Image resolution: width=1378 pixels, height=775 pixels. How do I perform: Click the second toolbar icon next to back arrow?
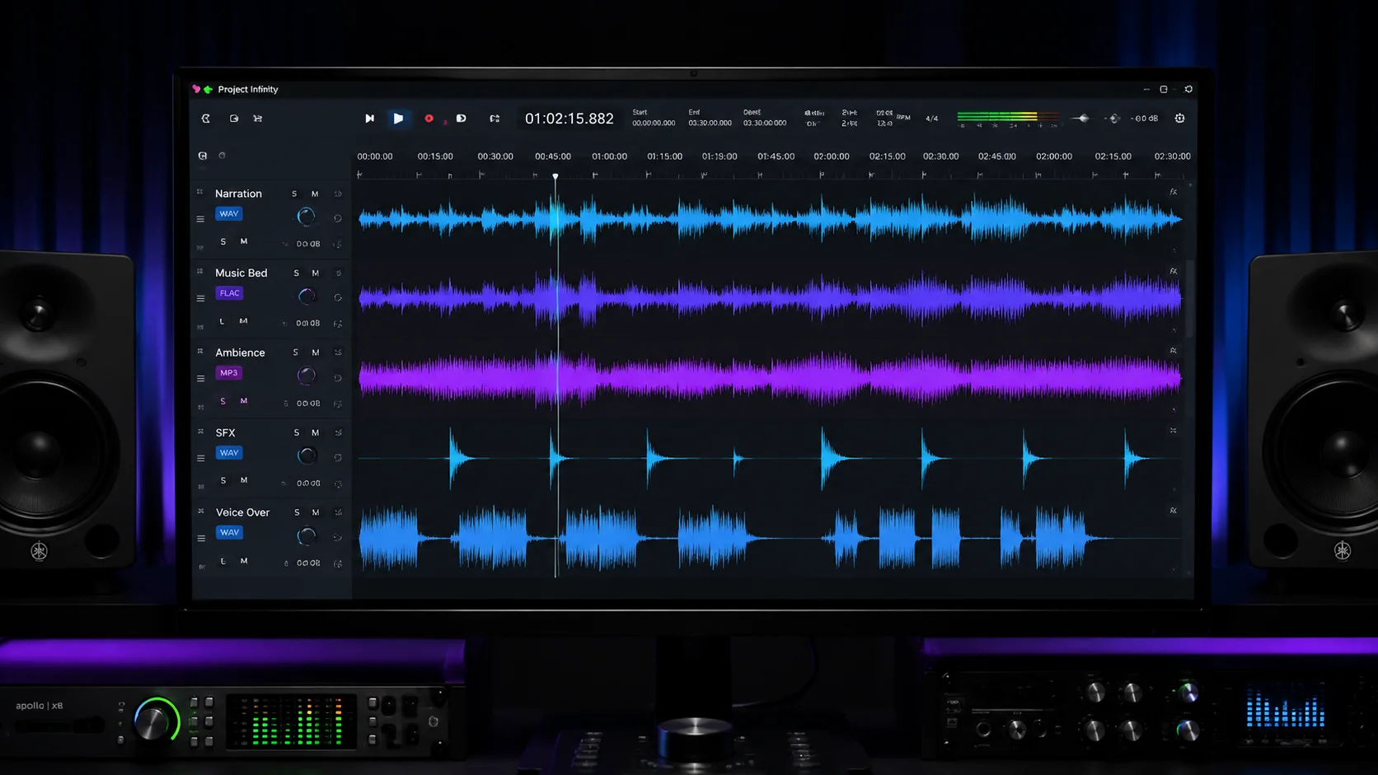point(234,119)
